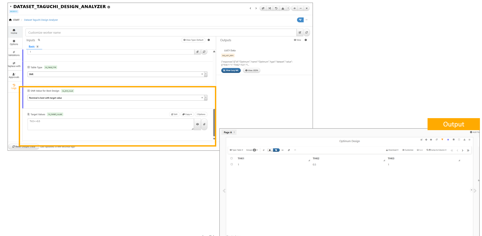The image size is (482, 236).
Task: Click the info icon beside the title
Action: pyautogui.click(x=109, y=7)
